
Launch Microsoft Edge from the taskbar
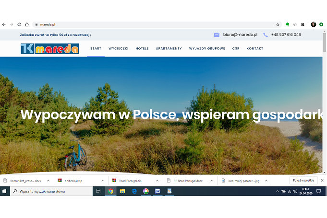pos(134,191)
